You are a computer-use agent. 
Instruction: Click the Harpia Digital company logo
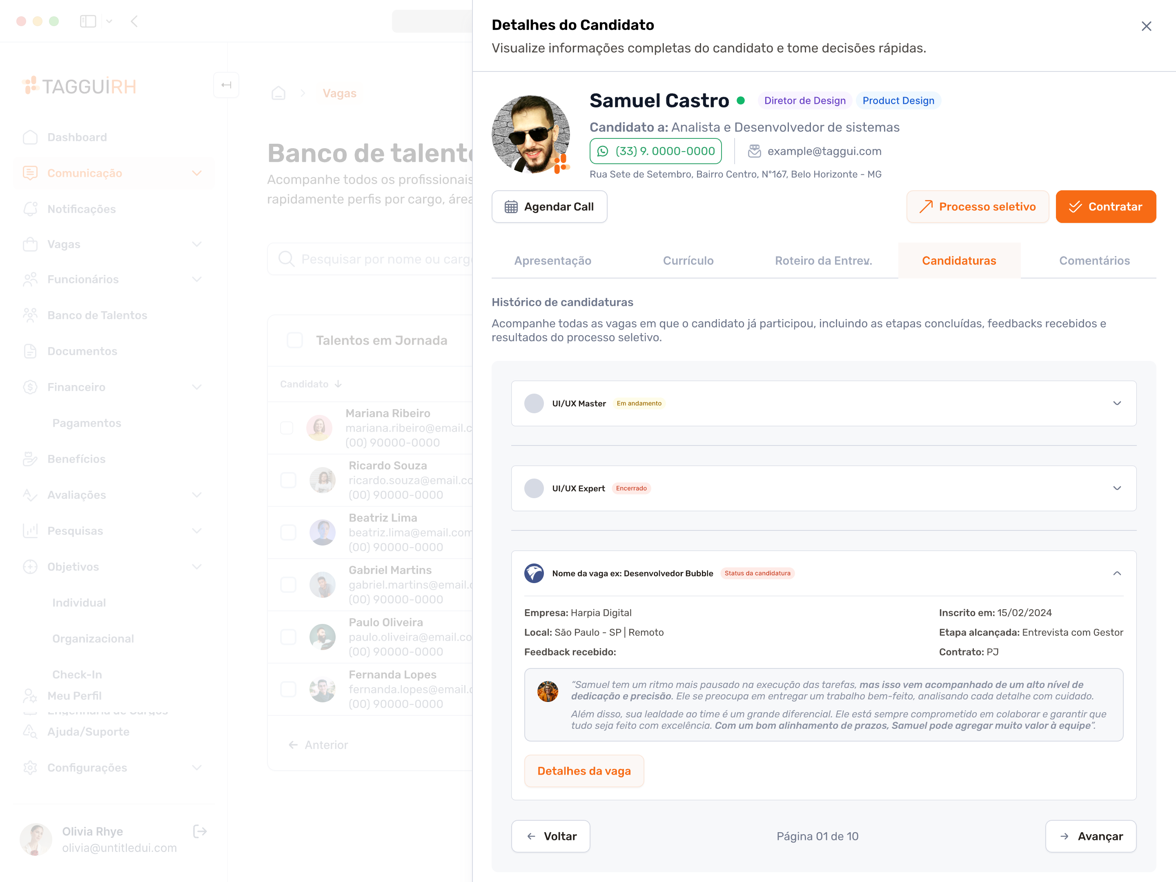(x=534, y=573)
